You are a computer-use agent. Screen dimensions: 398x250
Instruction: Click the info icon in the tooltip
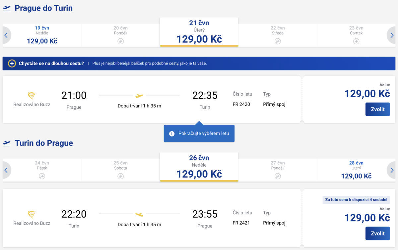172,134
